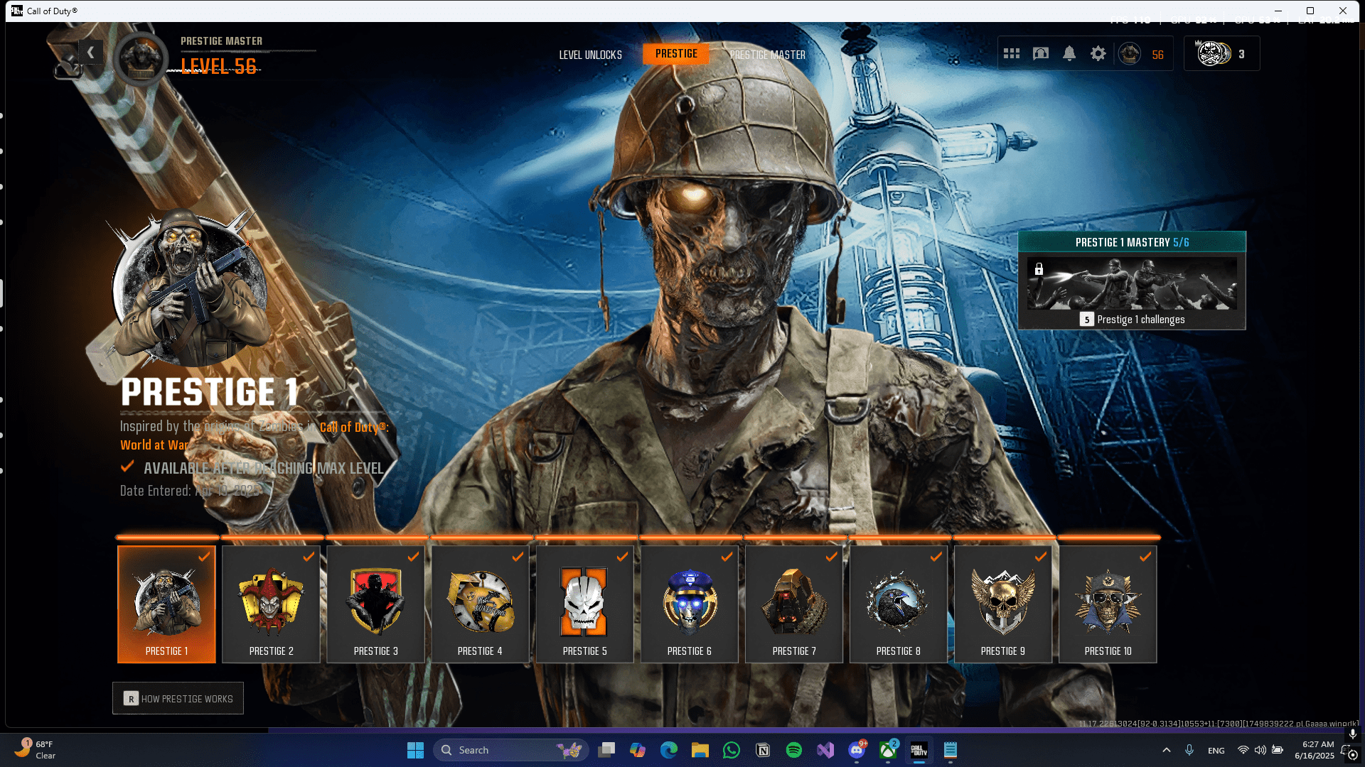This screenshot has height=767, width=1365.
Task: Launch Microsoft Edge from taskbar
Action: (x=669, y=750)
